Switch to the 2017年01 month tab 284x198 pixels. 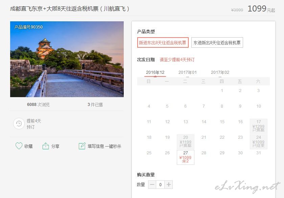(x=187, y=72)
